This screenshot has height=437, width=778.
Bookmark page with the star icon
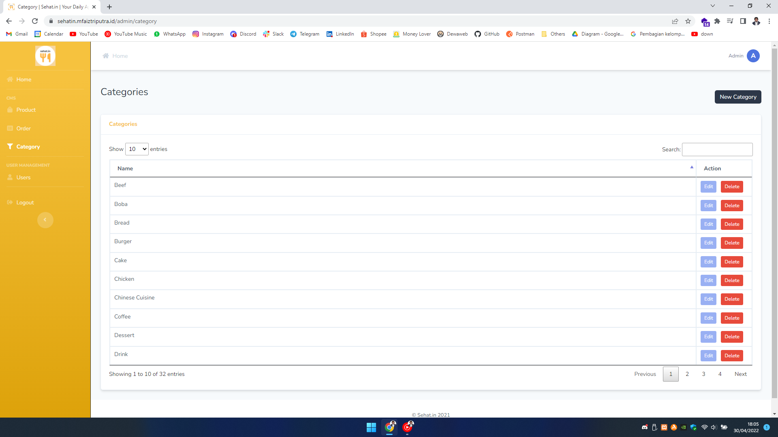click(688, 21)
